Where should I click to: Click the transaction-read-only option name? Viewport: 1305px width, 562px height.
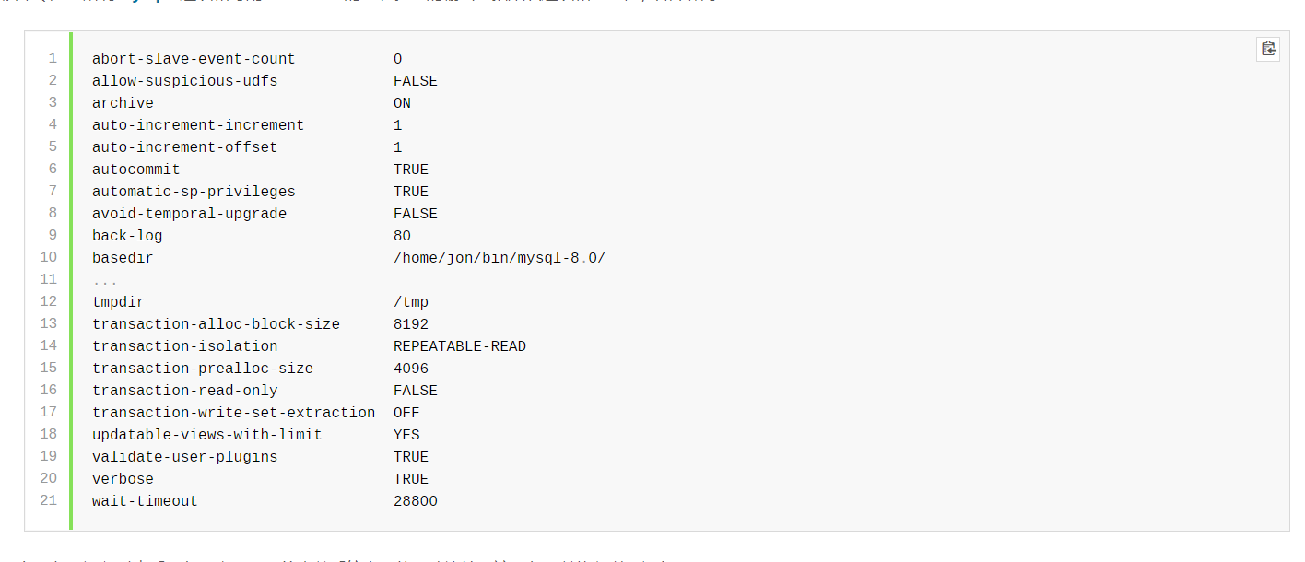click(x=184, y=391)
